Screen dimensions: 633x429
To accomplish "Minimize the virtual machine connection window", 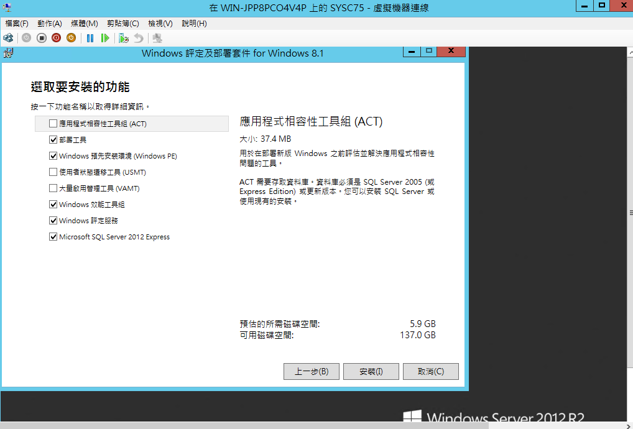I will point(584,6).
